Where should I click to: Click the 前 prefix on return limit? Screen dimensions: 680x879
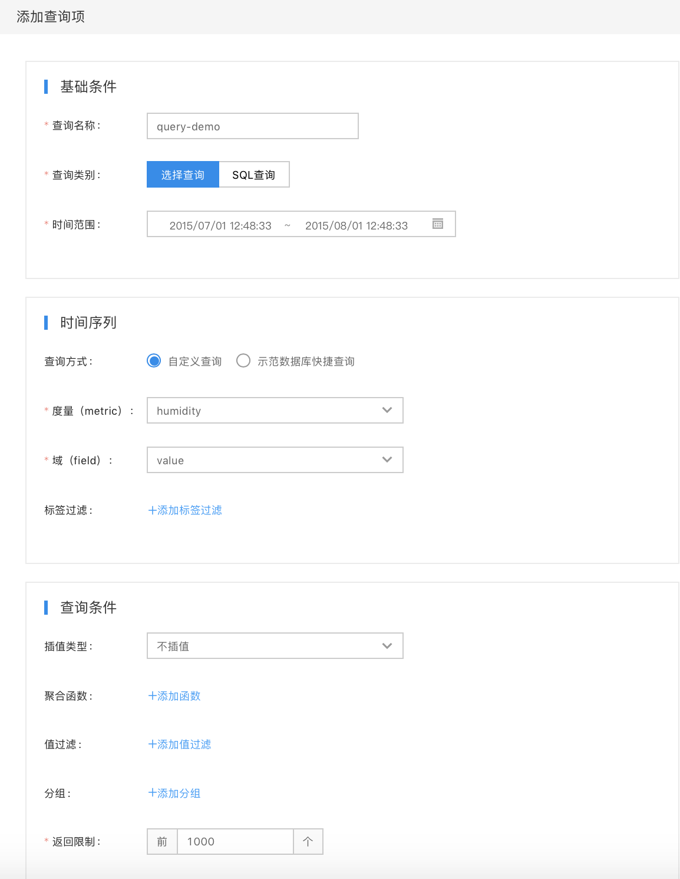coord(162,842)
